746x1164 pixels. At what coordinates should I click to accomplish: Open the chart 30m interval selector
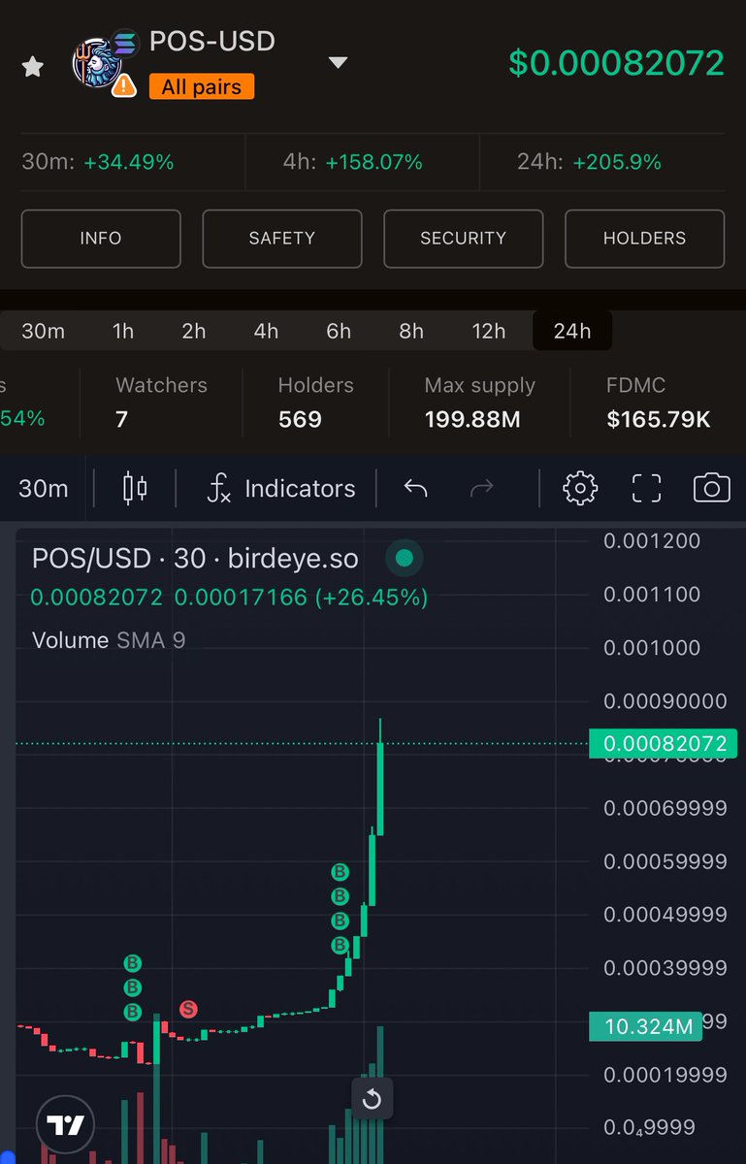(x=44, y=488)
